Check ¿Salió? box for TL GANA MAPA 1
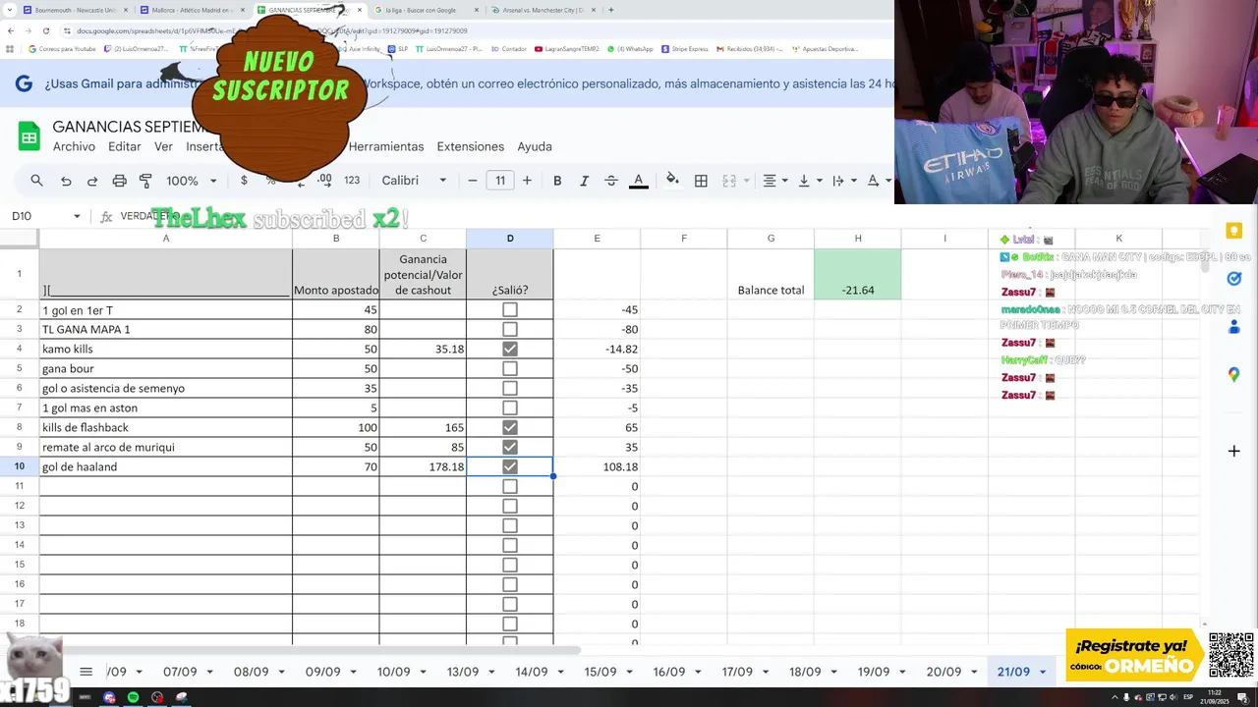The height and width of the screenshot is (707, 1258). click(509, 329)
